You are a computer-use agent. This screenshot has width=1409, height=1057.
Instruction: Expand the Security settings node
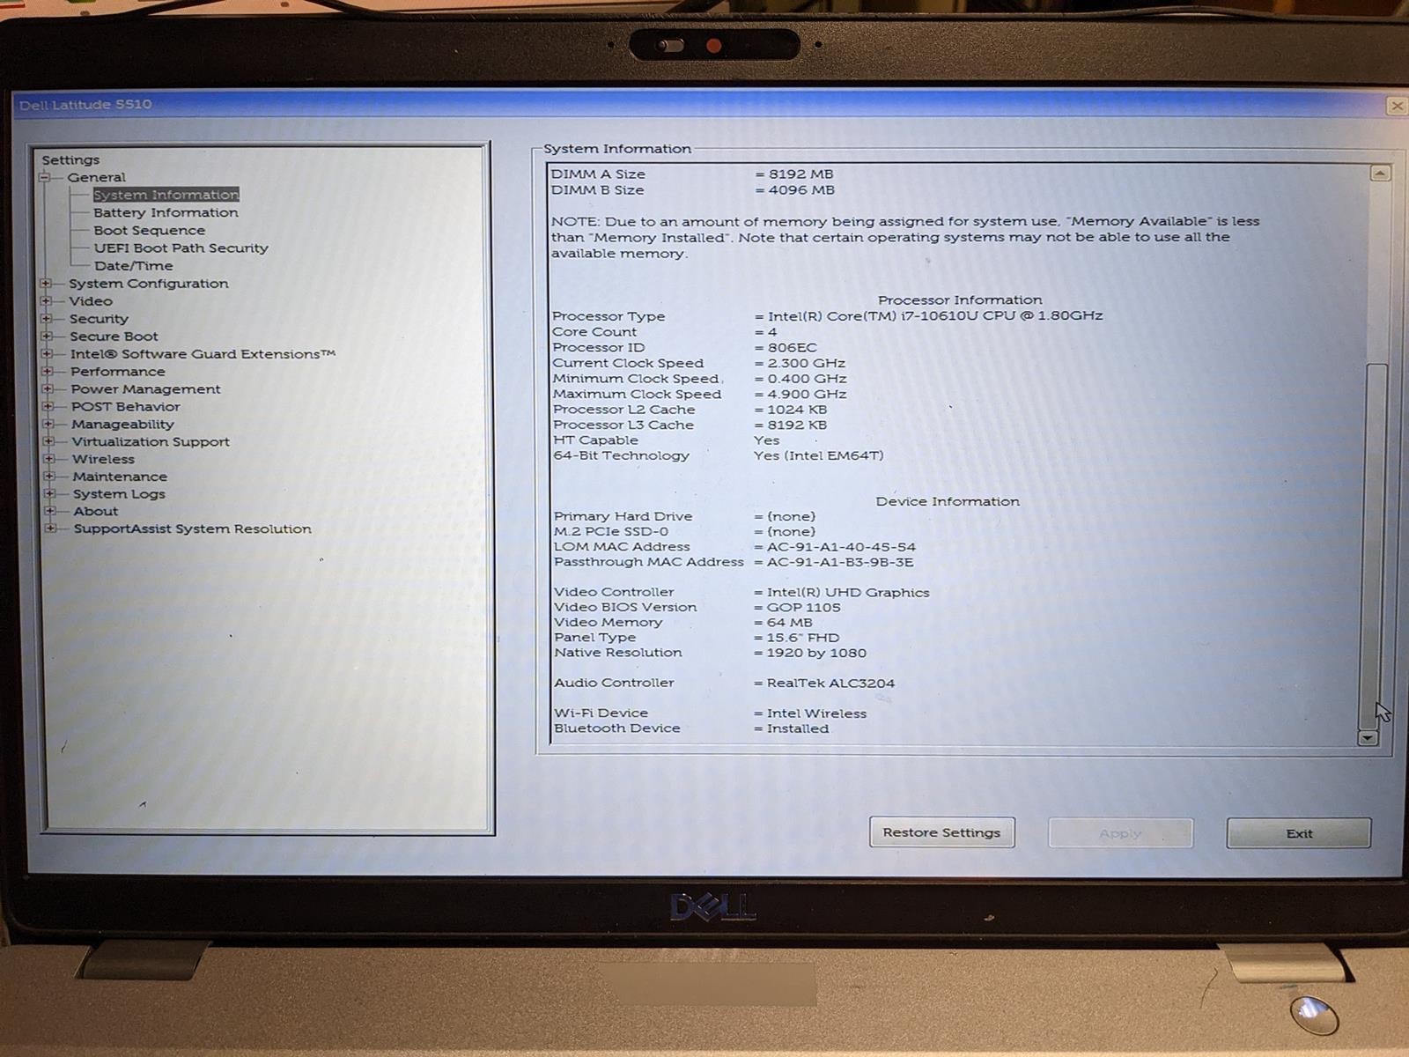point(46,319)
